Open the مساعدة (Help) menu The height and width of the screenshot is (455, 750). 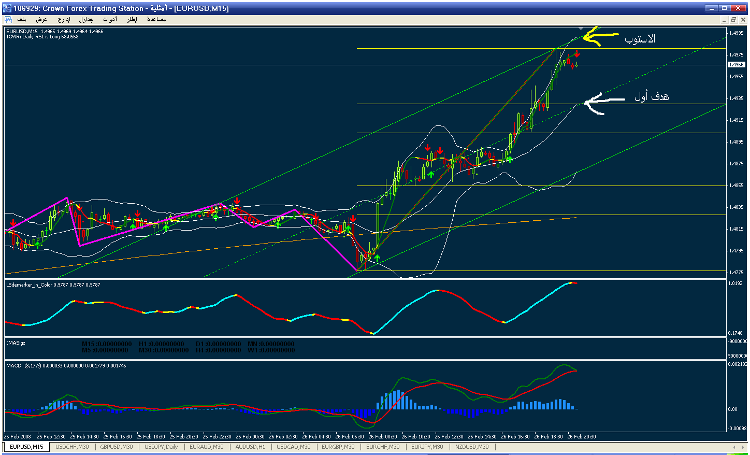[156, 20]
